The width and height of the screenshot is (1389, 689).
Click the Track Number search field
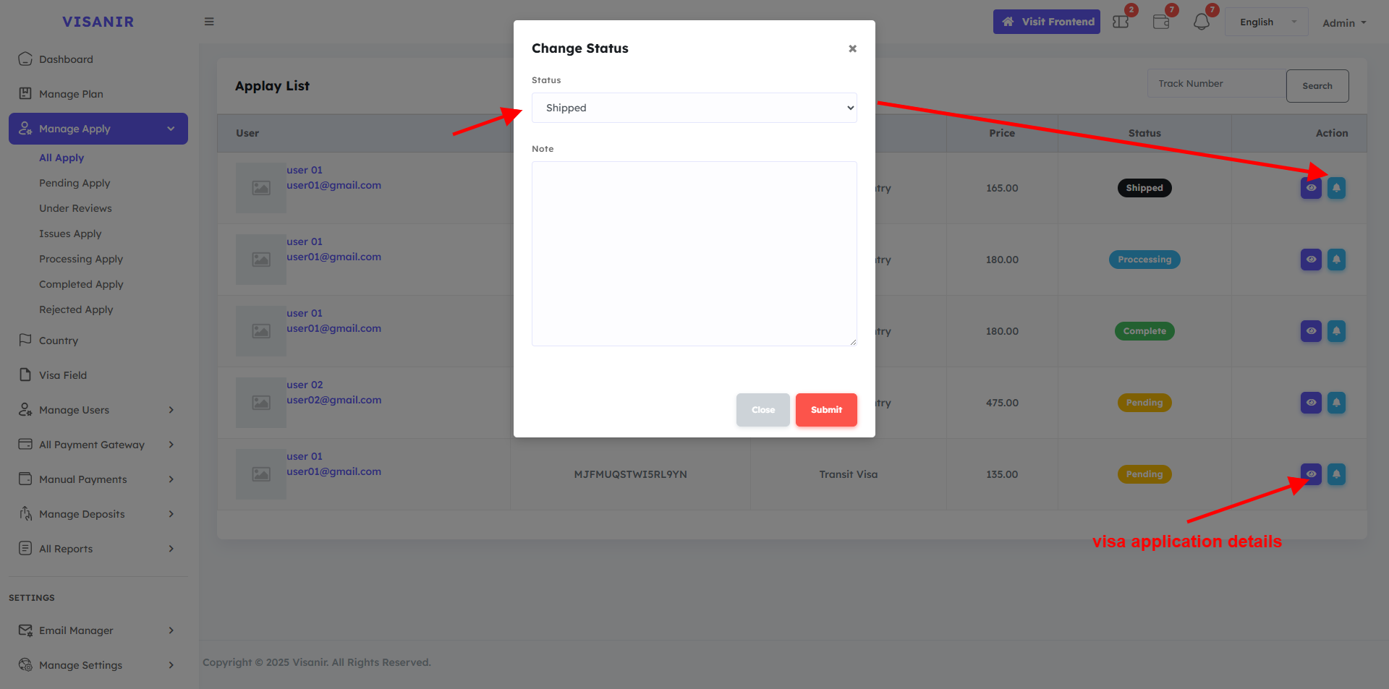[1216, 84]
